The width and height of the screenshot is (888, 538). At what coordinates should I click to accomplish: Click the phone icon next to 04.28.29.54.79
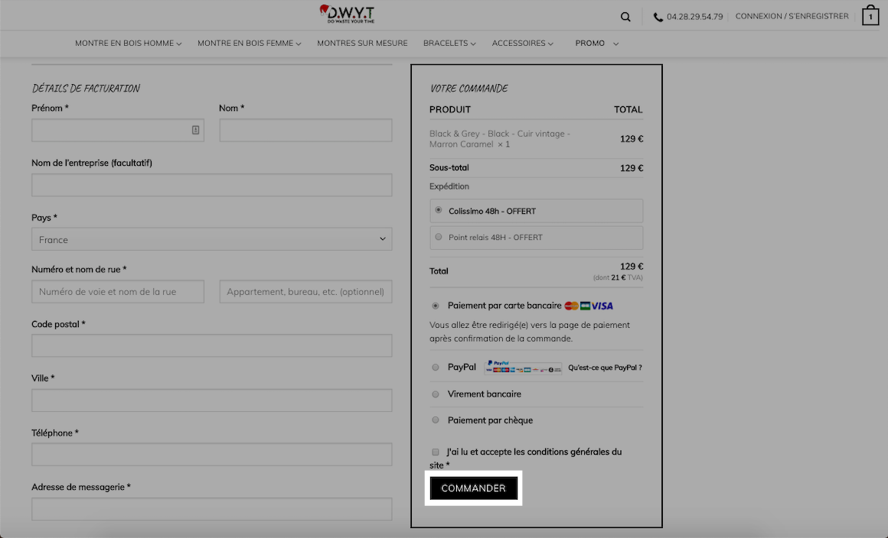pos(658,17)
